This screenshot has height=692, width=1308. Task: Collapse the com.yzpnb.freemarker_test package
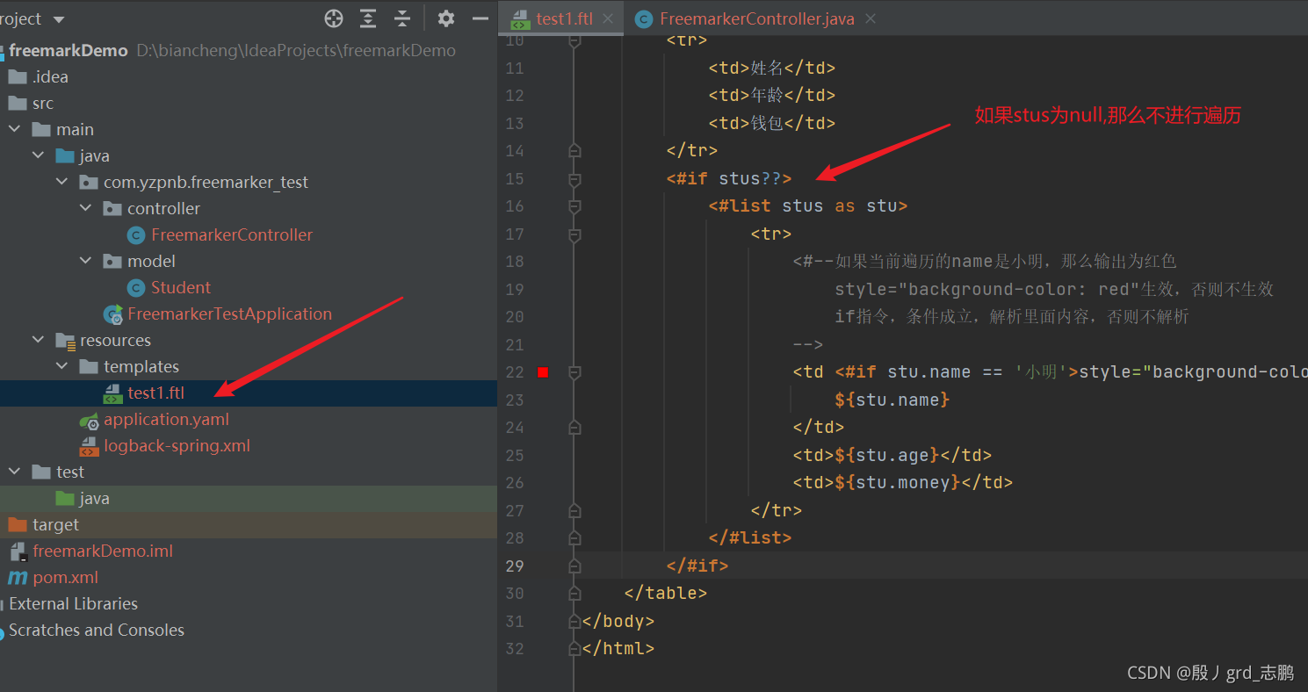tap(62, 182)
